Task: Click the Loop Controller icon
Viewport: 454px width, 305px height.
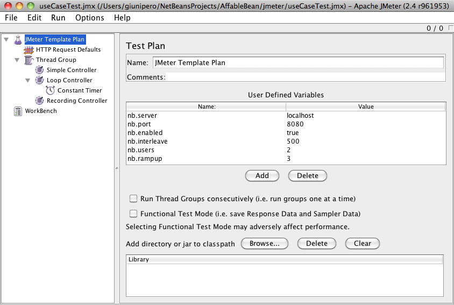Action: coord(39,80)
